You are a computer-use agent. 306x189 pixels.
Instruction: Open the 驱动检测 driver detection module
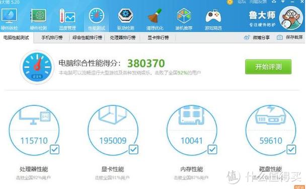click(x=125, y=19)
